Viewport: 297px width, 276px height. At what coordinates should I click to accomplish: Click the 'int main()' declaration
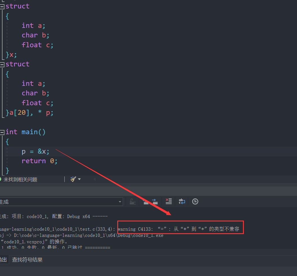(26, 132)
